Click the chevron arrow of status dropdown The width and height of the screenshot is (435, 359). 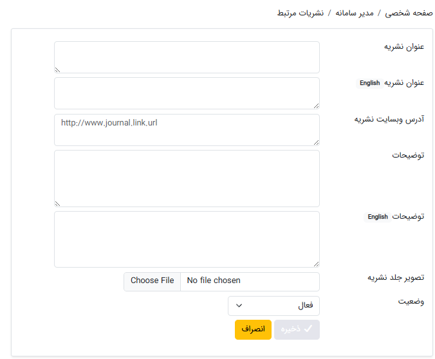[x=239, y=306]
